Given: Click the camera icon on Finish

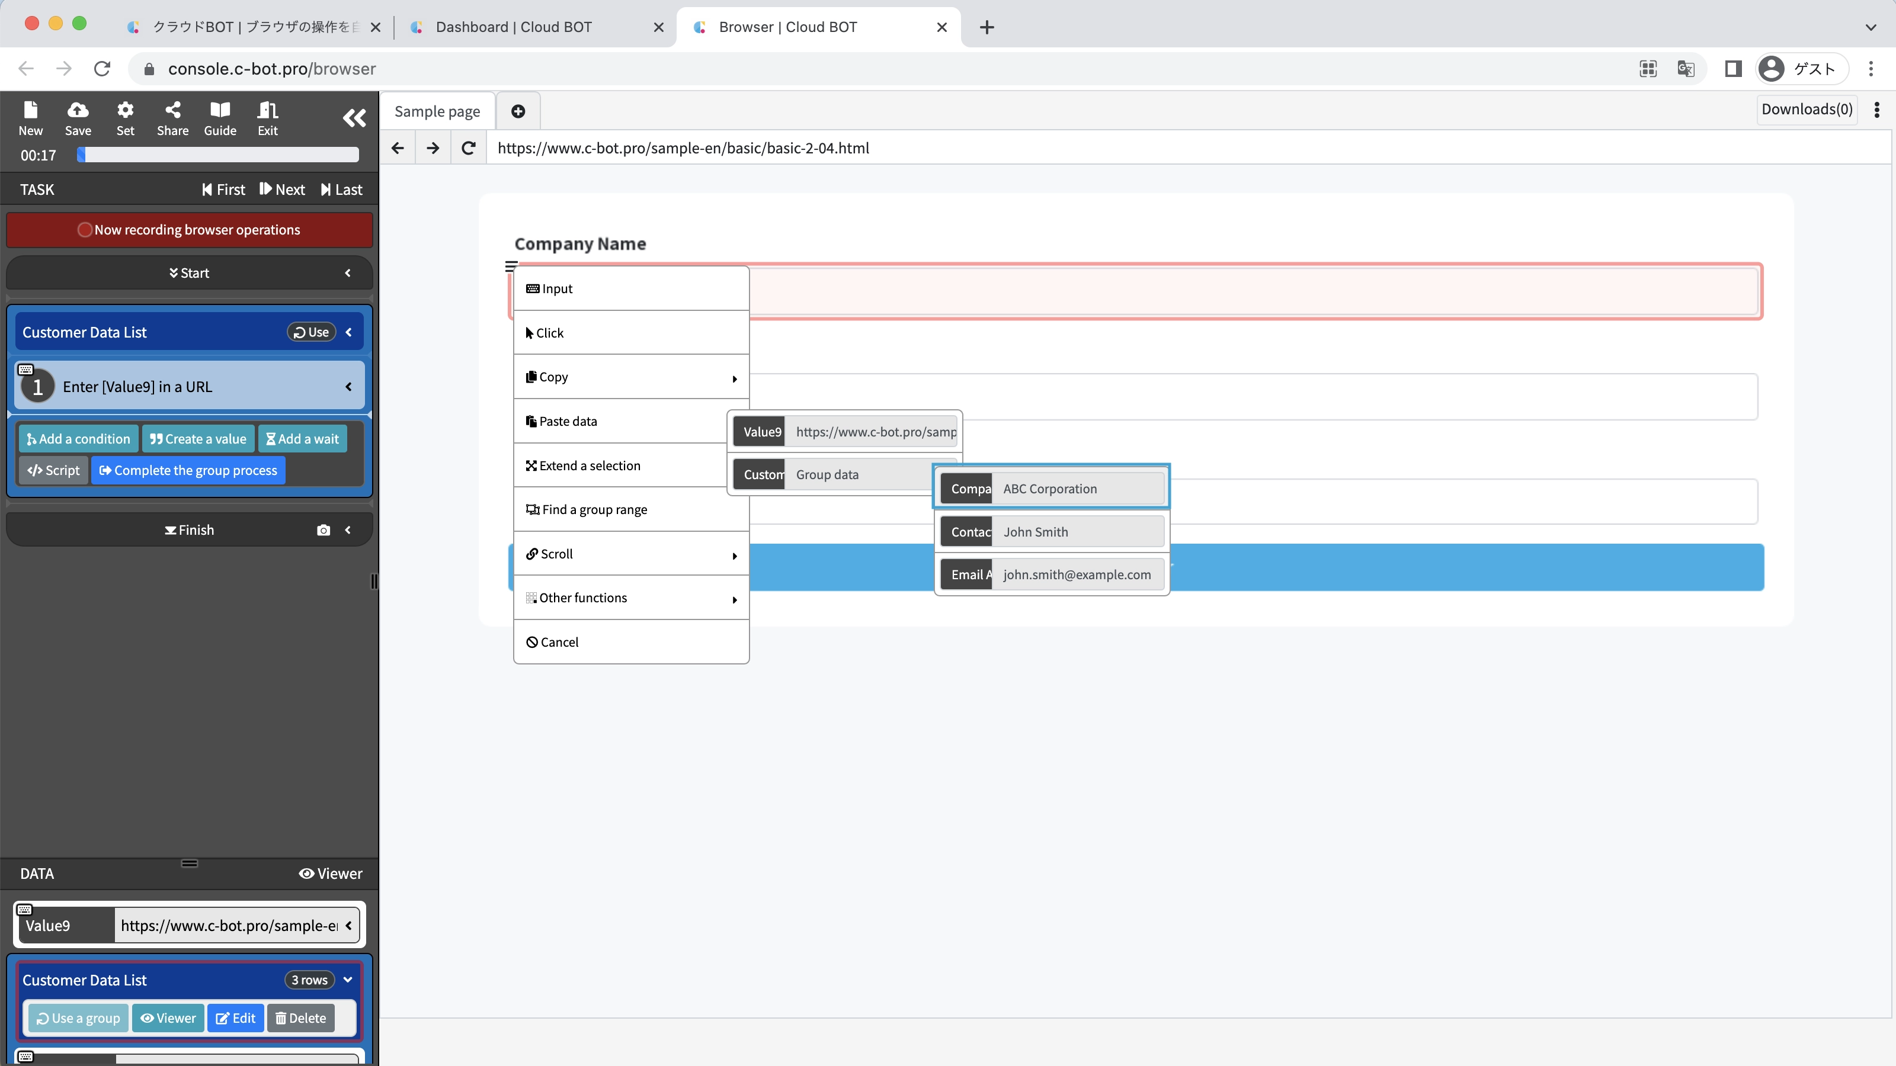Looking at the screenshot, I should click(x=323, y=531).
